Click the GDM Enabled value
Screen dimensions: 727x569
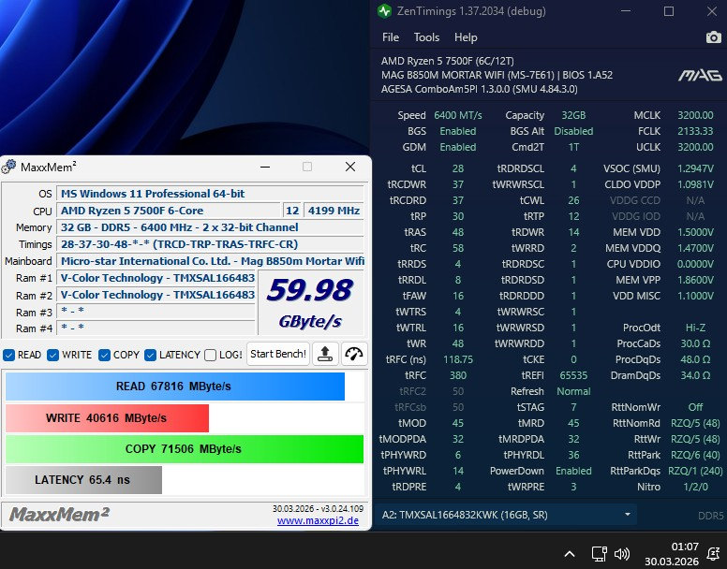click(x=457, y=147)
